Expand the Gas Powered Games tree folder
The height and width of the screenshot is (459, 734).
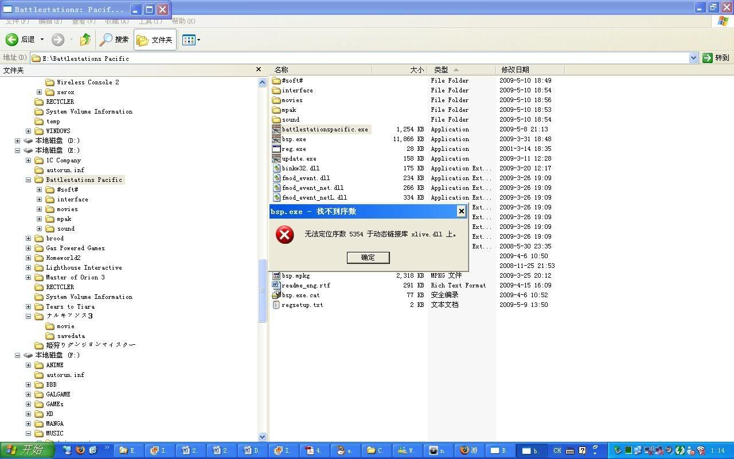pos(29,248)
